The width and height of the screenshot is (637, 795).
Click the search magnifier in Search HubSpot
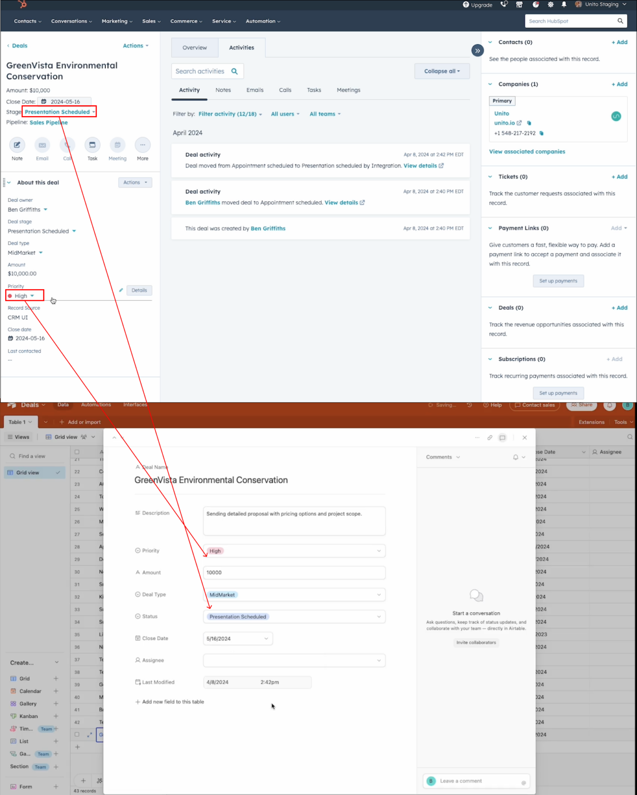coord(620,21)
